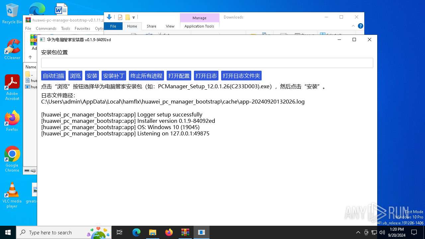This screenshot has width=425, height=239.
Task: Click the 安装 install button
Action: pos(92,76)
